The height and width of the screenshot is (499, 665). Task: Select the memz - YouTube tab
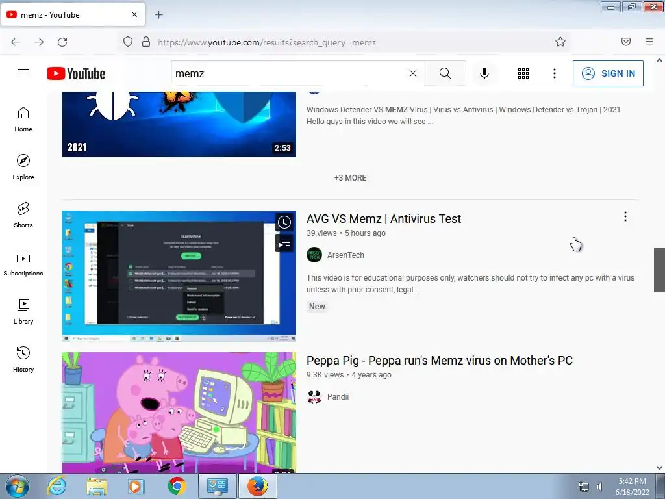click(73, 14)
